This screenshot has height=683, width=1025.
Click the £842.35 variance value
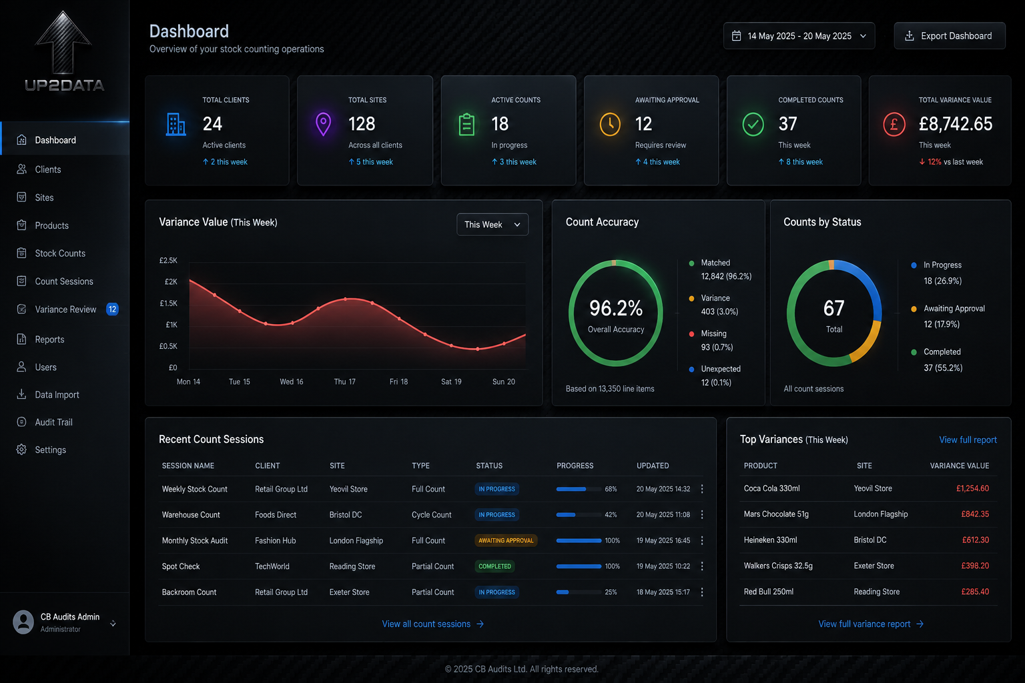(975, 514)
